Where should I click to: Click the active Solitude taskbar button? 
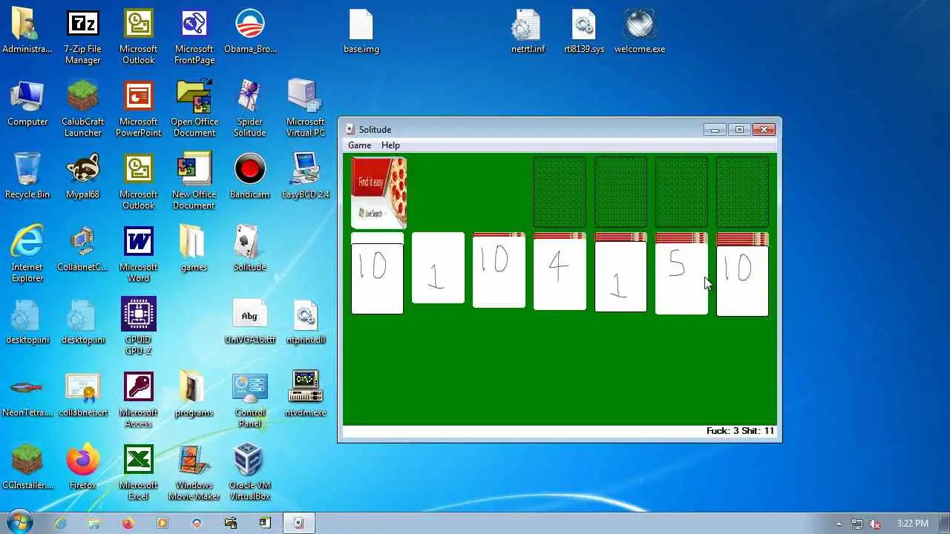tap(298, 523)
